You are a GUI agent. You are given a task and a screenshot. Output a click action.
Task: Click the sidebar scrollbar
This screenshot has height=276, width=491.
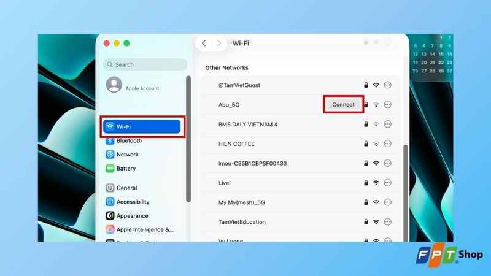pyautogui.click(x=188, y=139)
